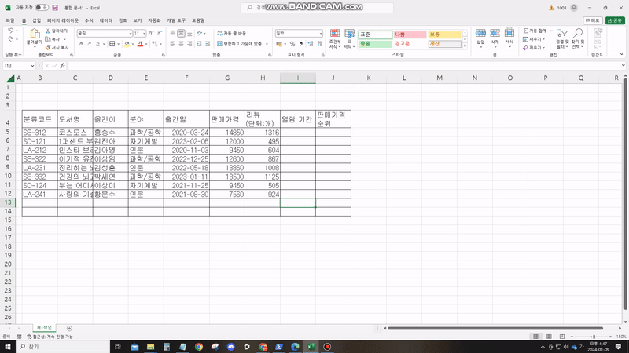This screenshot has width=629, height=353.
Task: Select the 제1작업 sheet tab
Action: click(44, 328)
